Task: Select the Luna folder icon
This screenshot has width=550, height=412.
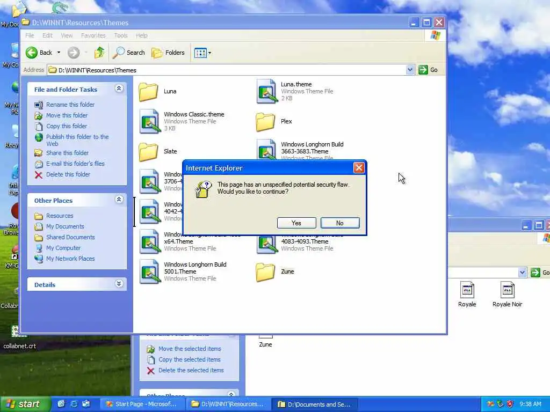Action: click(148, 91)
